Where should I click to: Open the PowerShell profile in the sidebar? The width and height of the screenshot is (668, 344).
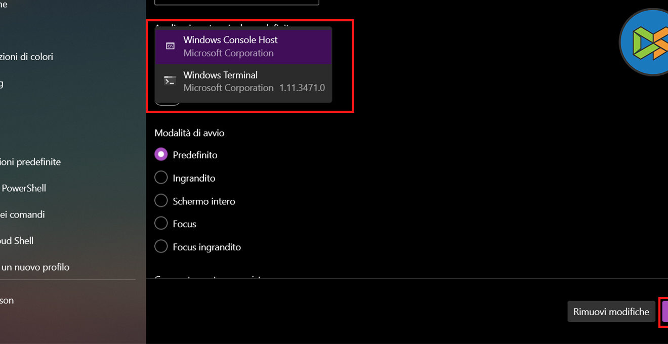(24, 188)
